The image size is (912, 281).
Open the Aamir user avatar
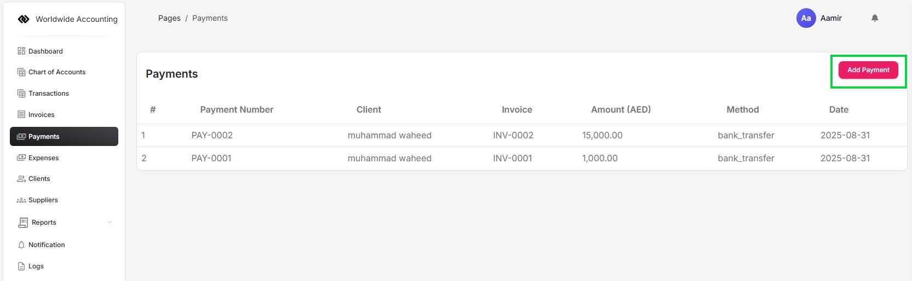pos(806,18)
